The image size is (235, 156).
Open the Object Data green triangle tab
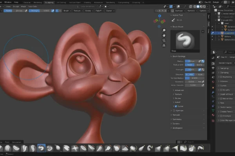point(213,110)
